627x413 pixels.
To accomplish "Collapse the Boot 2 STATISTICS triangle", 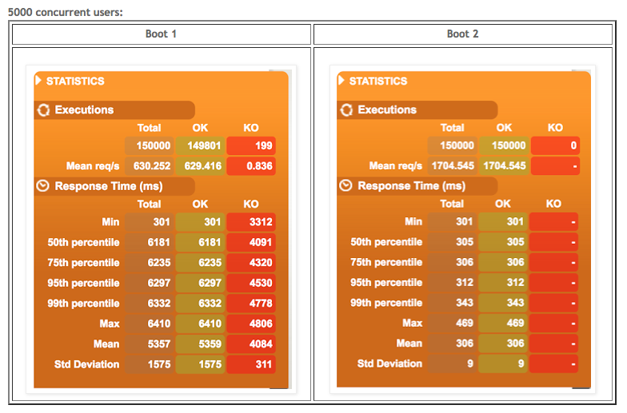I will tap(341, 81).
